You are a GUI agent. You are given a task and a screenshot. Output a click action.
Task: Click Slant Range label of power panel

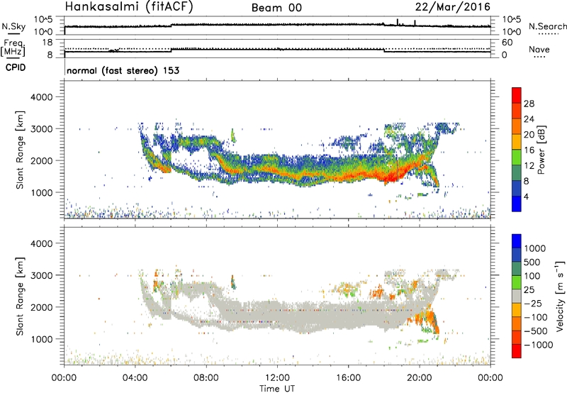20,150
